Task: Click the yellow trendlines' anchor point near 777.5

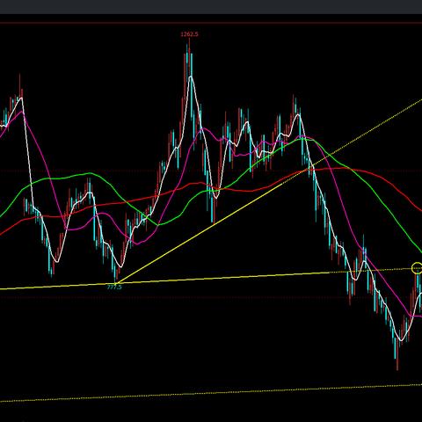Action: point(117,283)
